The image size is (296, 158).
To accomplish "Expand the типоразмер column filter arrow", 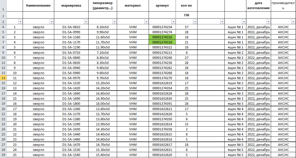I will click(x=115, y=22).
